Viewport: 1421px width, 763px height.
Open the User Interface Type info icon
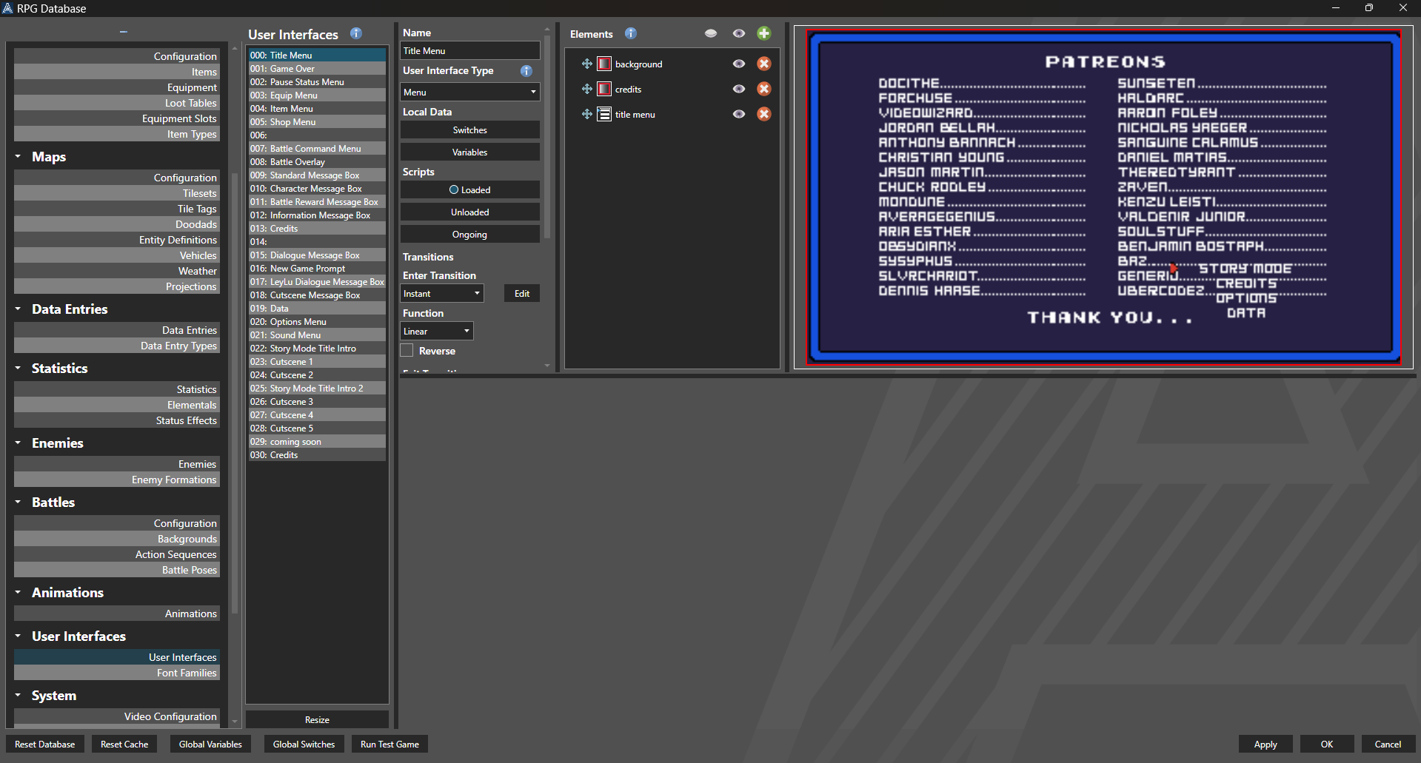click(x=526, y=71)
